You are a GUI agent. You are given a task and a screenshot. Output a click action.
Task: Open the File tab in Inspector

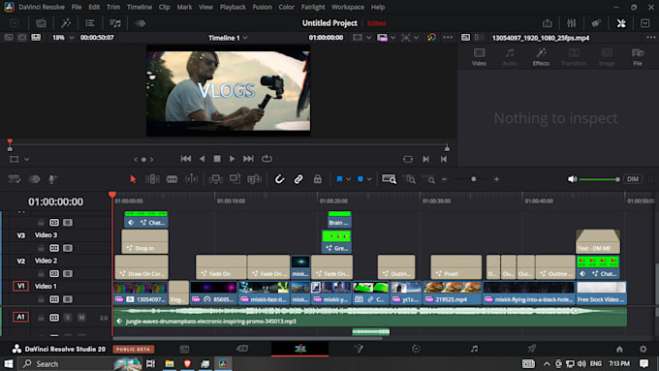click(638, 57)
